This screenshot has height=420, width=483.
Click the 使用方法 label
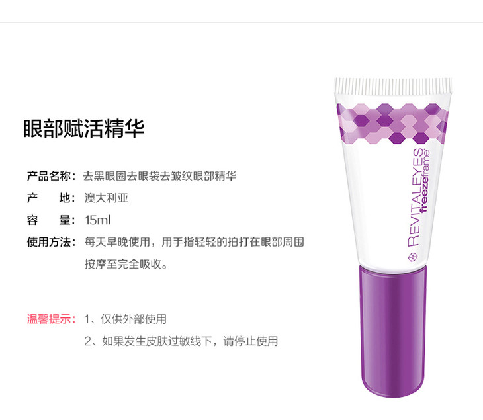coord(51,242)
